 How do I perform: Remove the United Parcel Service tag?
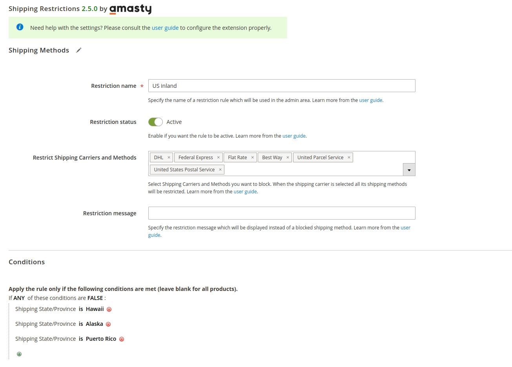349,157
